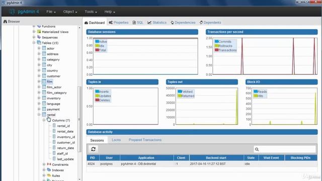Sort sessions by PID column header
The width and height of the screenshot is (322, 181).
(x=93, y=158)
